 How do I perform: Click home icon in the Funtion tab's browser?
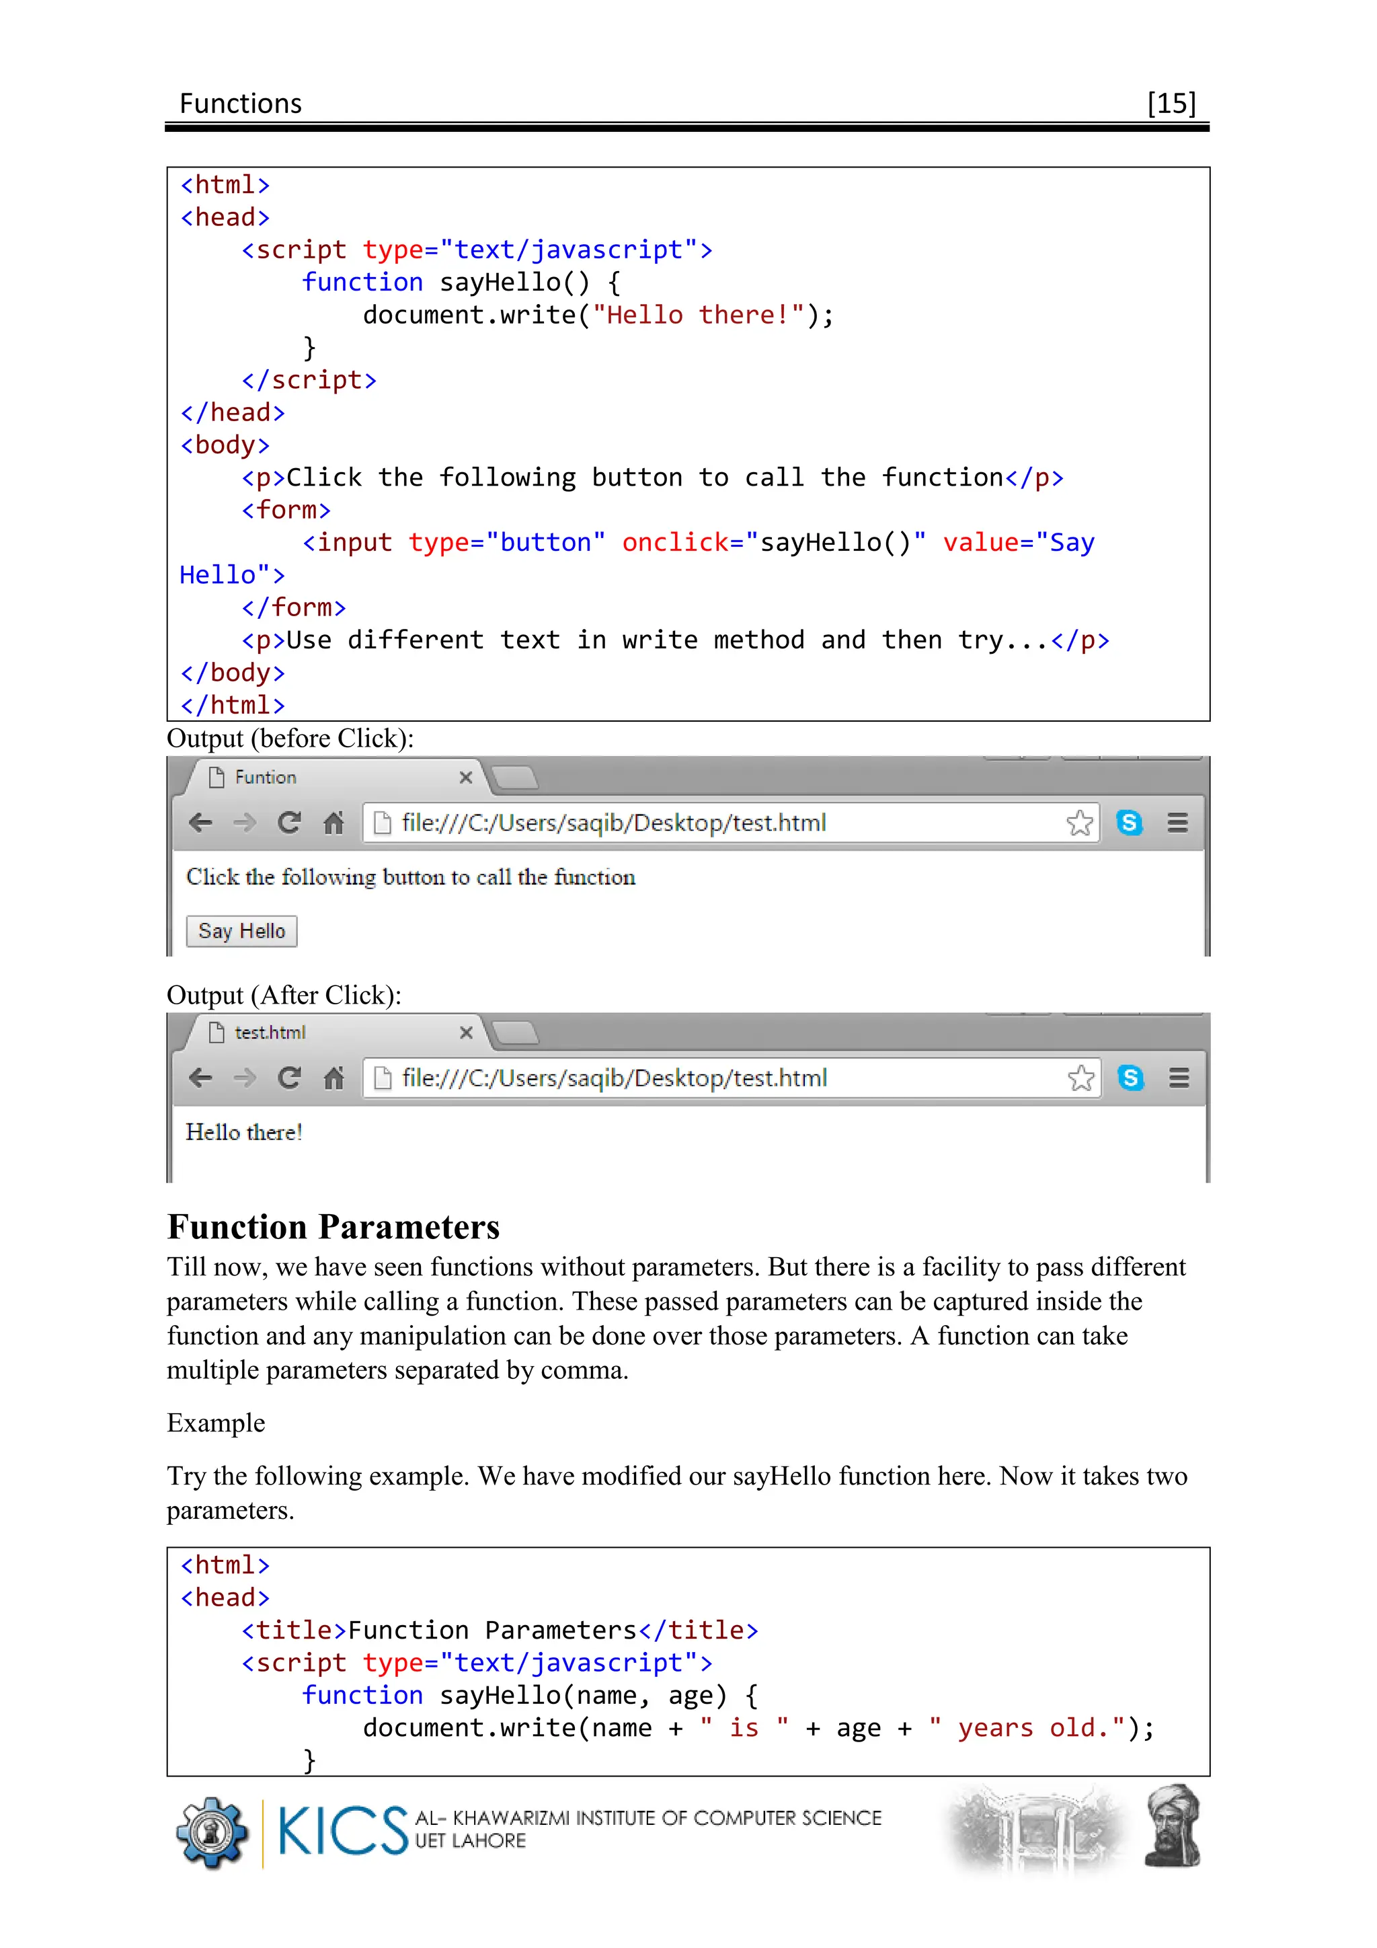pos(334,822)
